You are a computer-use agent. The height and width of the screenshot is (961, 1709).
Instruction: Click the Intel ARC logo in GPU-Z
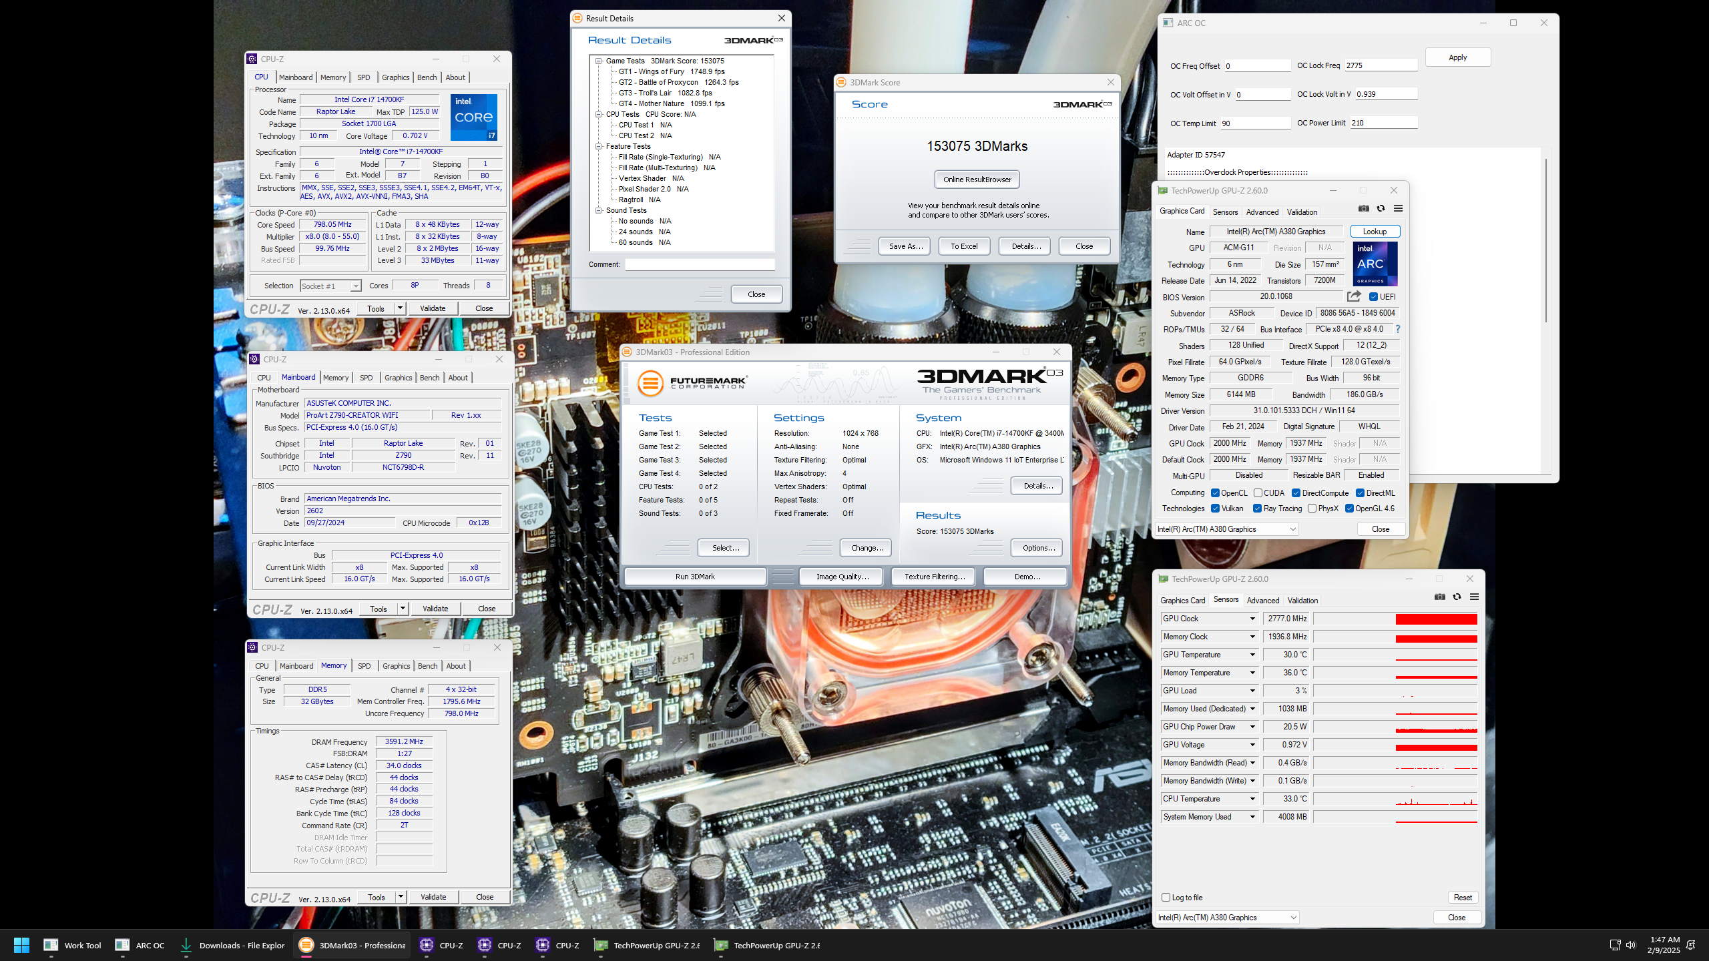tap(1375, 264)
